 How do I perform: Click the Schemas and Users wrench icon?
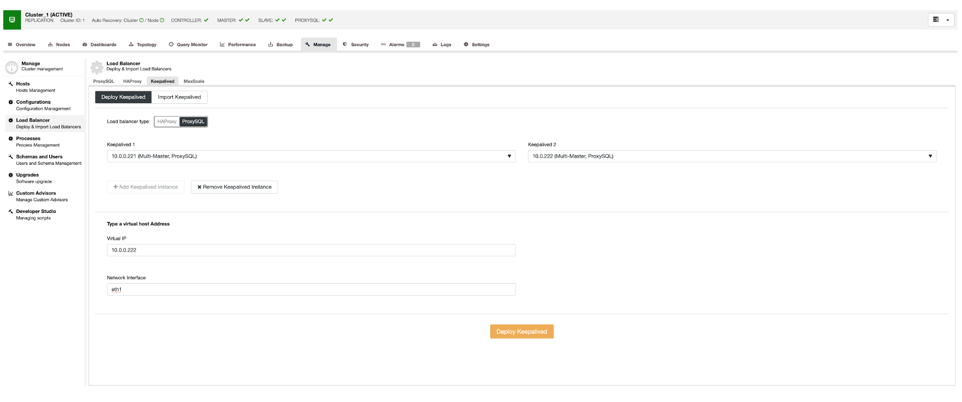click(x=11, y=157)
